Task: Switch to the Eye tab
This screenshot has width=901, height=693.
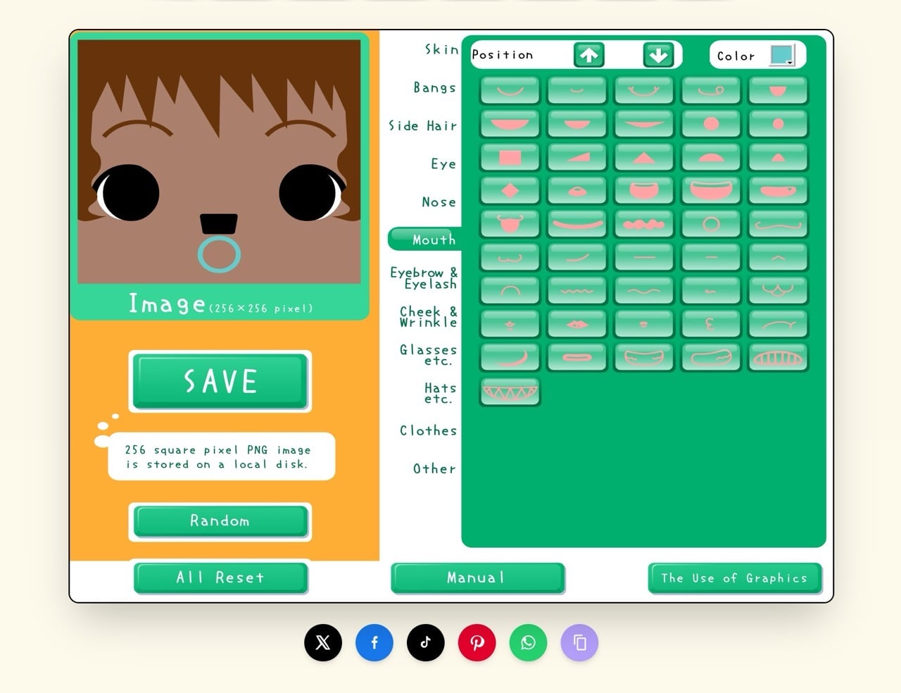Action: coord(443,163)
